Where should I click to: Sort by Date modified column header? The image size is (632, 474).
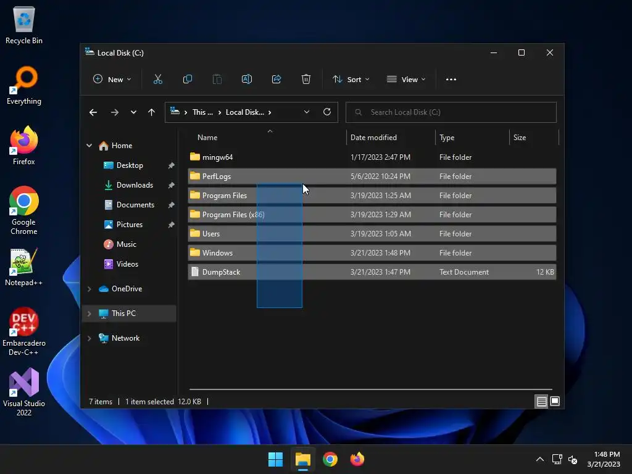tap(391, 138)
